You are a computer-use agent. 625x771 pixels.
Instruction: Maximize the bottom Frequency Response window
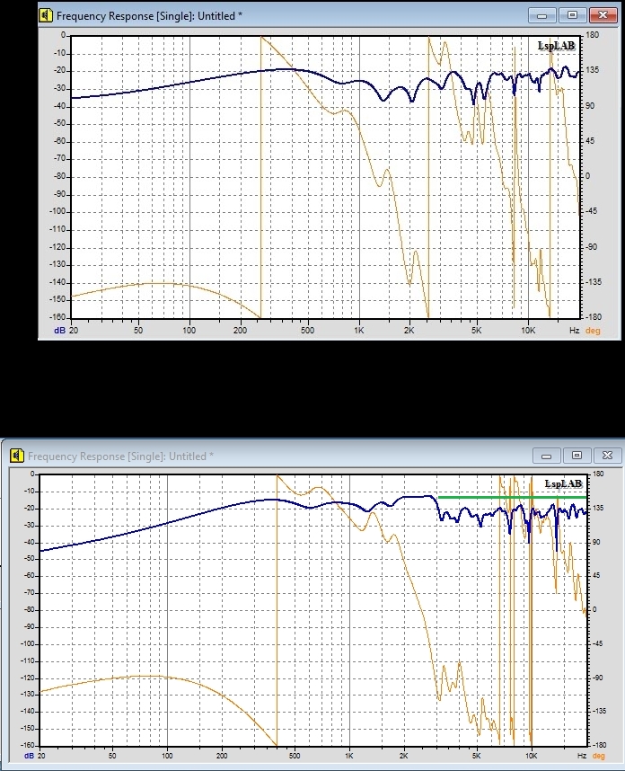[x=577, y=456]
